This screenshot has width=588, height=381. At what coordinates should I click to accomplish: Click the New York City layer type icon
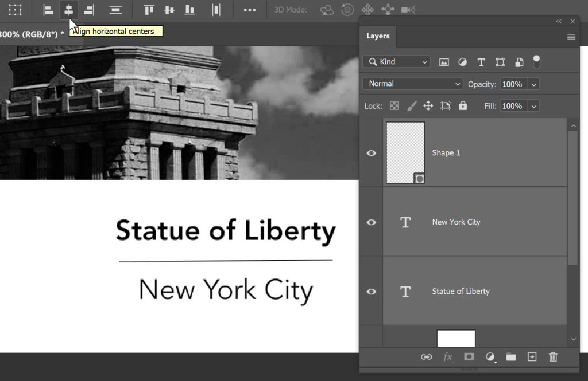pyautogui.click(x=405, y=222)
